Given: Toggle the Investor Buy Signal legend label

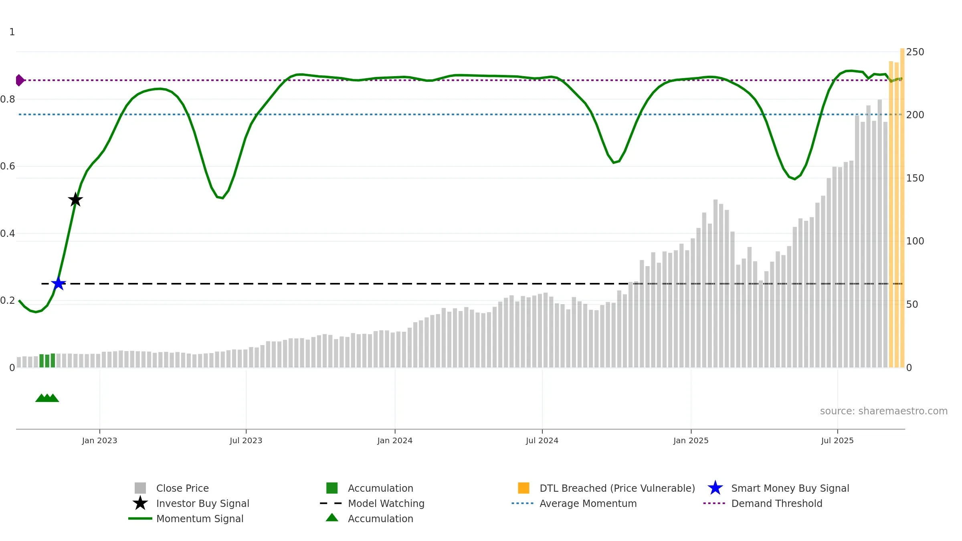Looking at the screenshot, I should coord(203,503).
